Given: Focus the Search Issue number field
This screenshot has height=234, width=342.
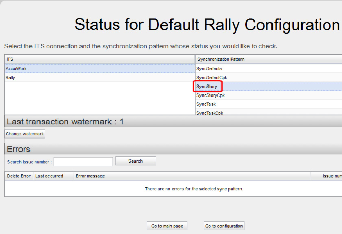Looking at the screenshot, I should 83,162.
